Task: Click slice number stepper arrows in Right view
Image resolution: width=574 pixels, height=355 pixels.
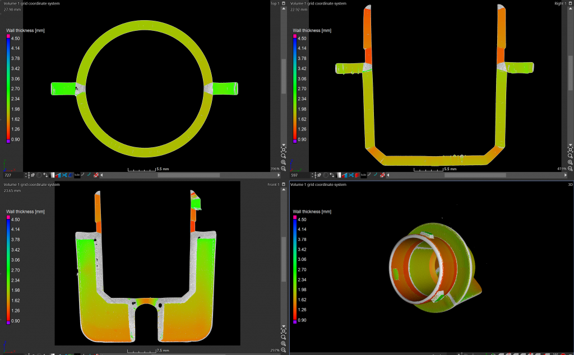Action: tap(312, 175)
